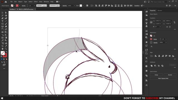Viewport: 178px width, 100px height.
Task: Select the Selection tool arrow
Action: click(x=3, y=13)
